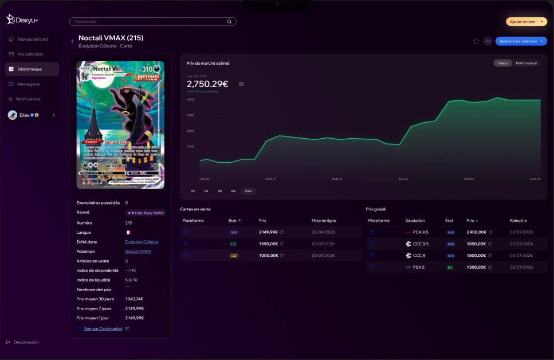Click Déconnexion to log out
Screen dimensions: 554x360
(22, 342)
